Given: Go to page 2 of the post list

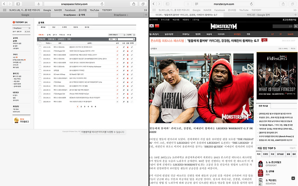Looking at the screenshot, I should coord(81,106).
